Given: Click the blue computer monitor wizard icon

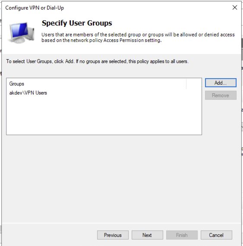Looking at the screenshot, I should [x=21, y=33].
